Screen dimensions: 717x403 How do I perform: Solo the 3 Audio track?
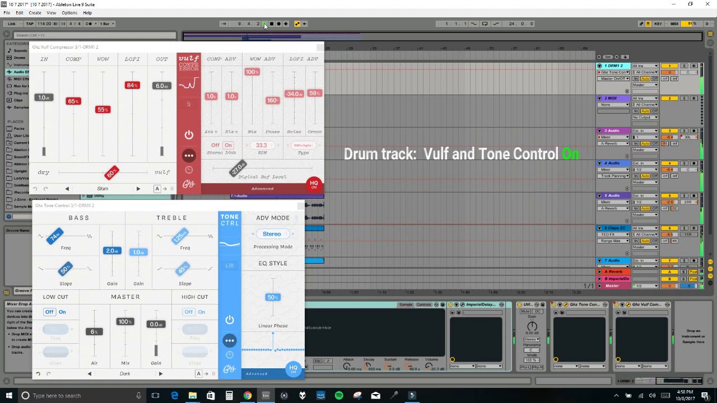tap(684, 131)
